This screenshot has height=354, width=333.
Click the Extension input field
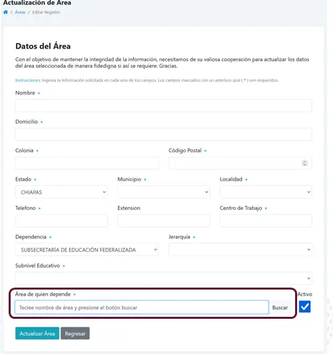click(x=164, y=221)
